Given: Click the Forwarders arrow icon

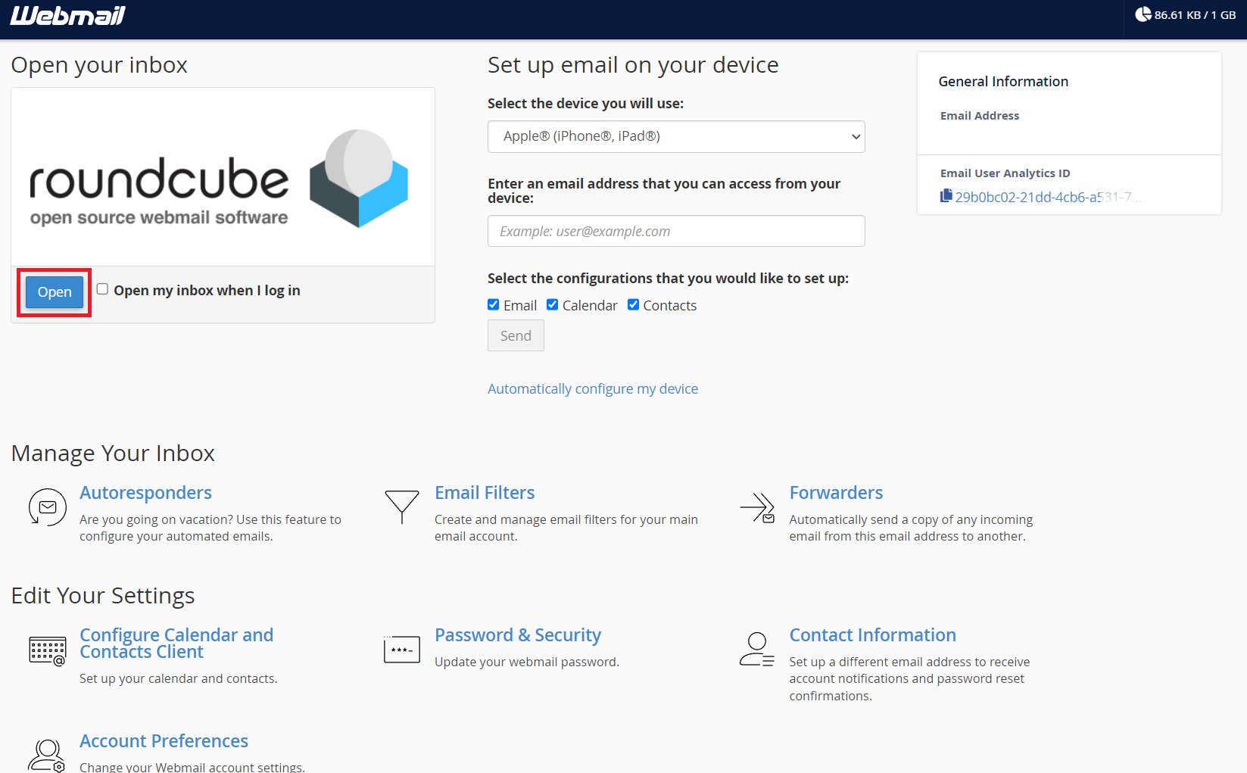Looking at the screenshot, I should 757,507.
